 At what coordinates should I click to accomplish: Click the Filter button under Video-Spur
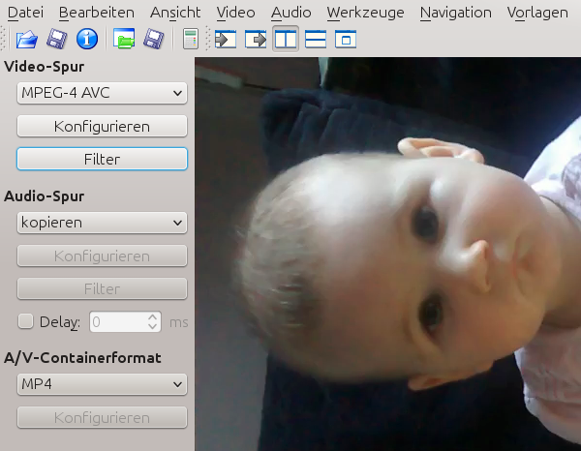pyautogui.click(x=102, y=160)
